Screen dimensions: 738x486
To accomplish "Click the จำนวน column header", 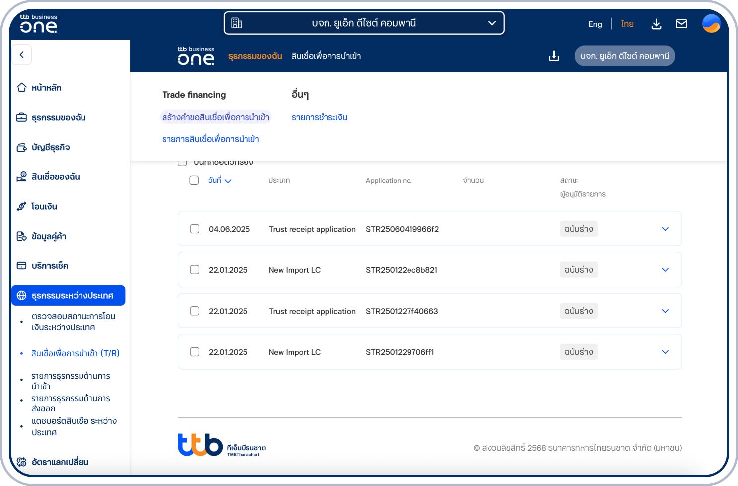I will point(473,180).
